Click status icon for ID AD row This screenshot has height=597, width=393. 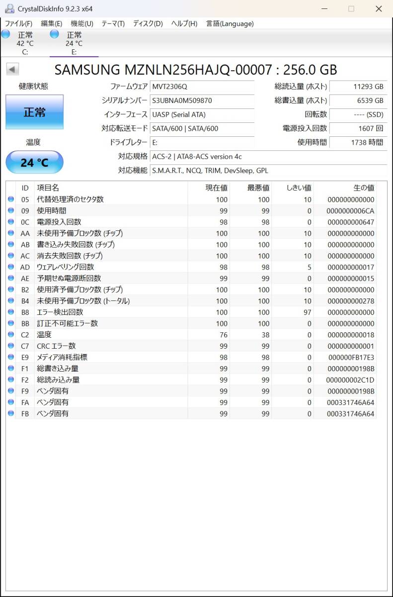tap(11, 267)
